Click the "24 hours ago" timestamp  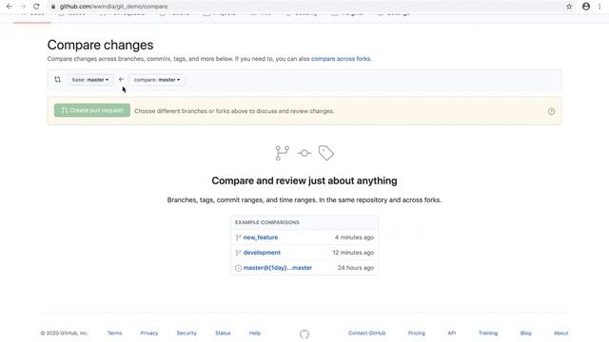pos(356,268)
